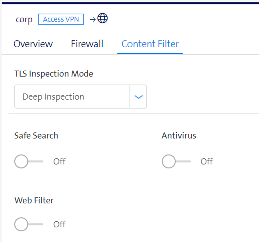Click the Off label beside Antivirus
This screenshot has height=242, width=259.
click(207, 161)
